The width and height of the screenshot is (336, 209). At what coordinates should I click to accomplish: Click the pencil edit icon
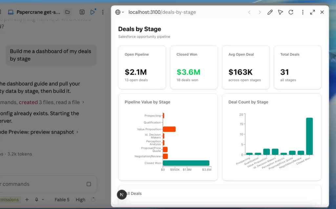[x=270, y=12]
